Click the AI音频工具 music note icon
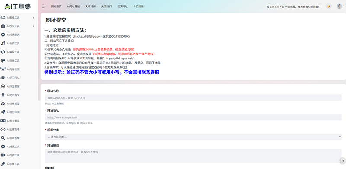This screenshot has height=169, width=346. (x=3, y=44)
